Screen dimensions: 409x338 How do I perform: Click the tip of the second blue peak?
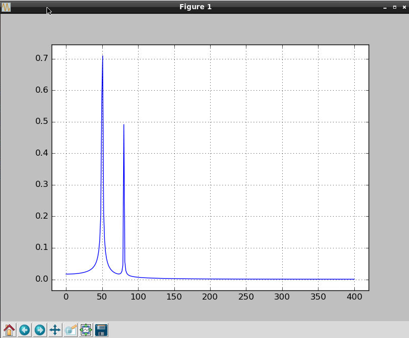pyautogui.click(x=124, y=125)
